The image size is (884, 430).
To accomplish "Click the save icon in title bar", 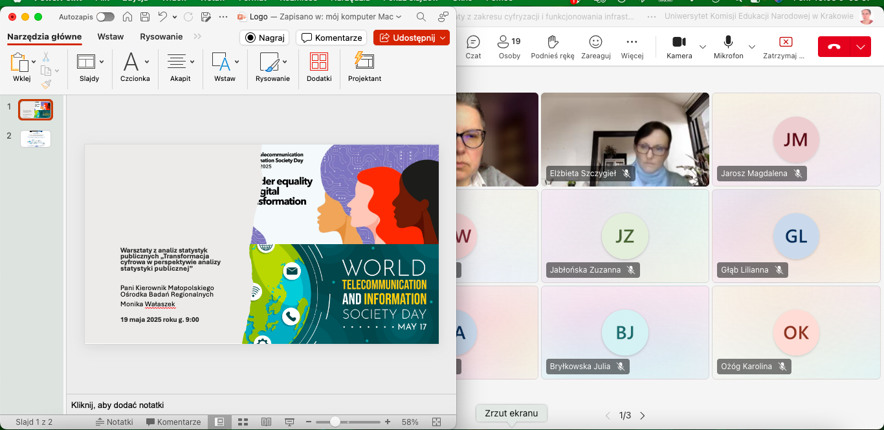I will pos(145,17).
